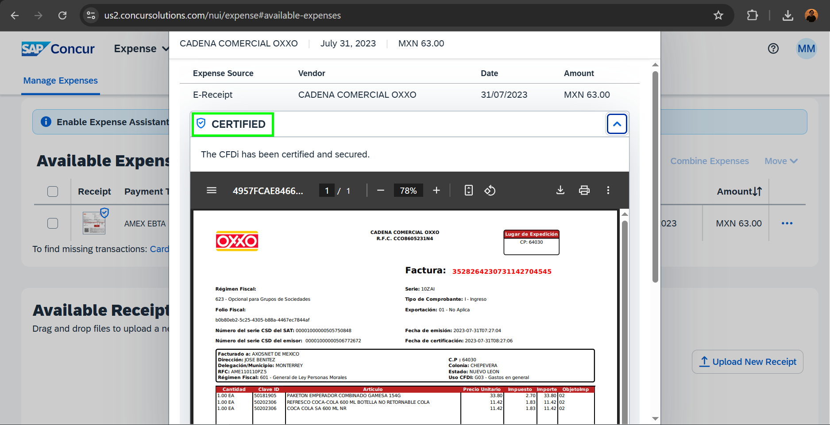Viewport: 830px width, 425px height.
Task: Bookmark this page with the star icon
Action: (x=718, y=15)
